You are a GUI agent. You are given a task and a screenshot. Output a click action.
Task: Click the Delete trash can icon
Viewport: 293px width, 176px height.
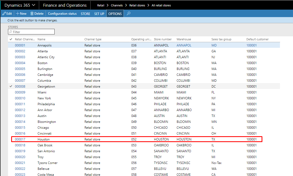[x=32, y=14]
